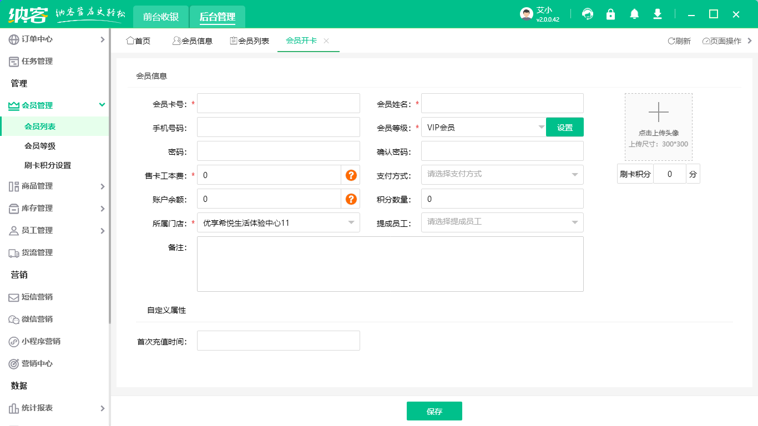Click the lock screen icon
758x426 pixels.
[610, 14]
